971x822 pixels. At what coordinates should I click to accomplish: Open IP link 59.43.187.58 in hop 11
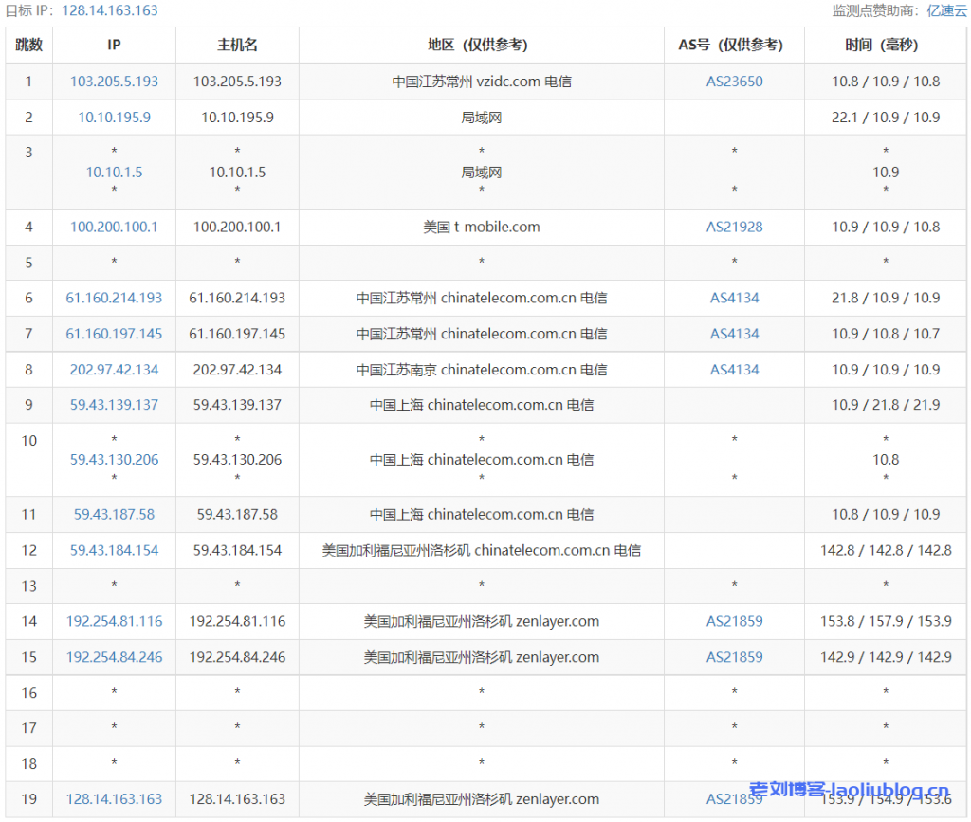point(114,515)
